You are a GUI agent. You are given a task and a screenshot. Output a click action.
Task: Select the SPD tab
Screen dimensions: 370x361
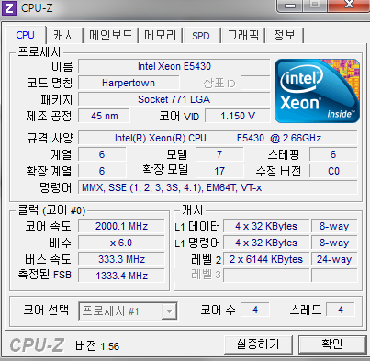click(x=201, y=36)
